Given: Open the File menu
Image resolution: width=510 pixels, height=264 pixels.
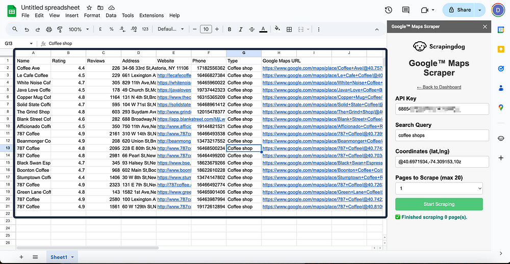Looking at the screenshot, I should tap(25, 15).
